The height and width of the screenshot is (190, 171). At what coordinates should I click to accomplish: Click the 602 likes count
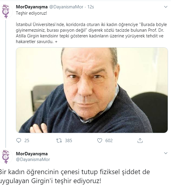tap(109, 141)
